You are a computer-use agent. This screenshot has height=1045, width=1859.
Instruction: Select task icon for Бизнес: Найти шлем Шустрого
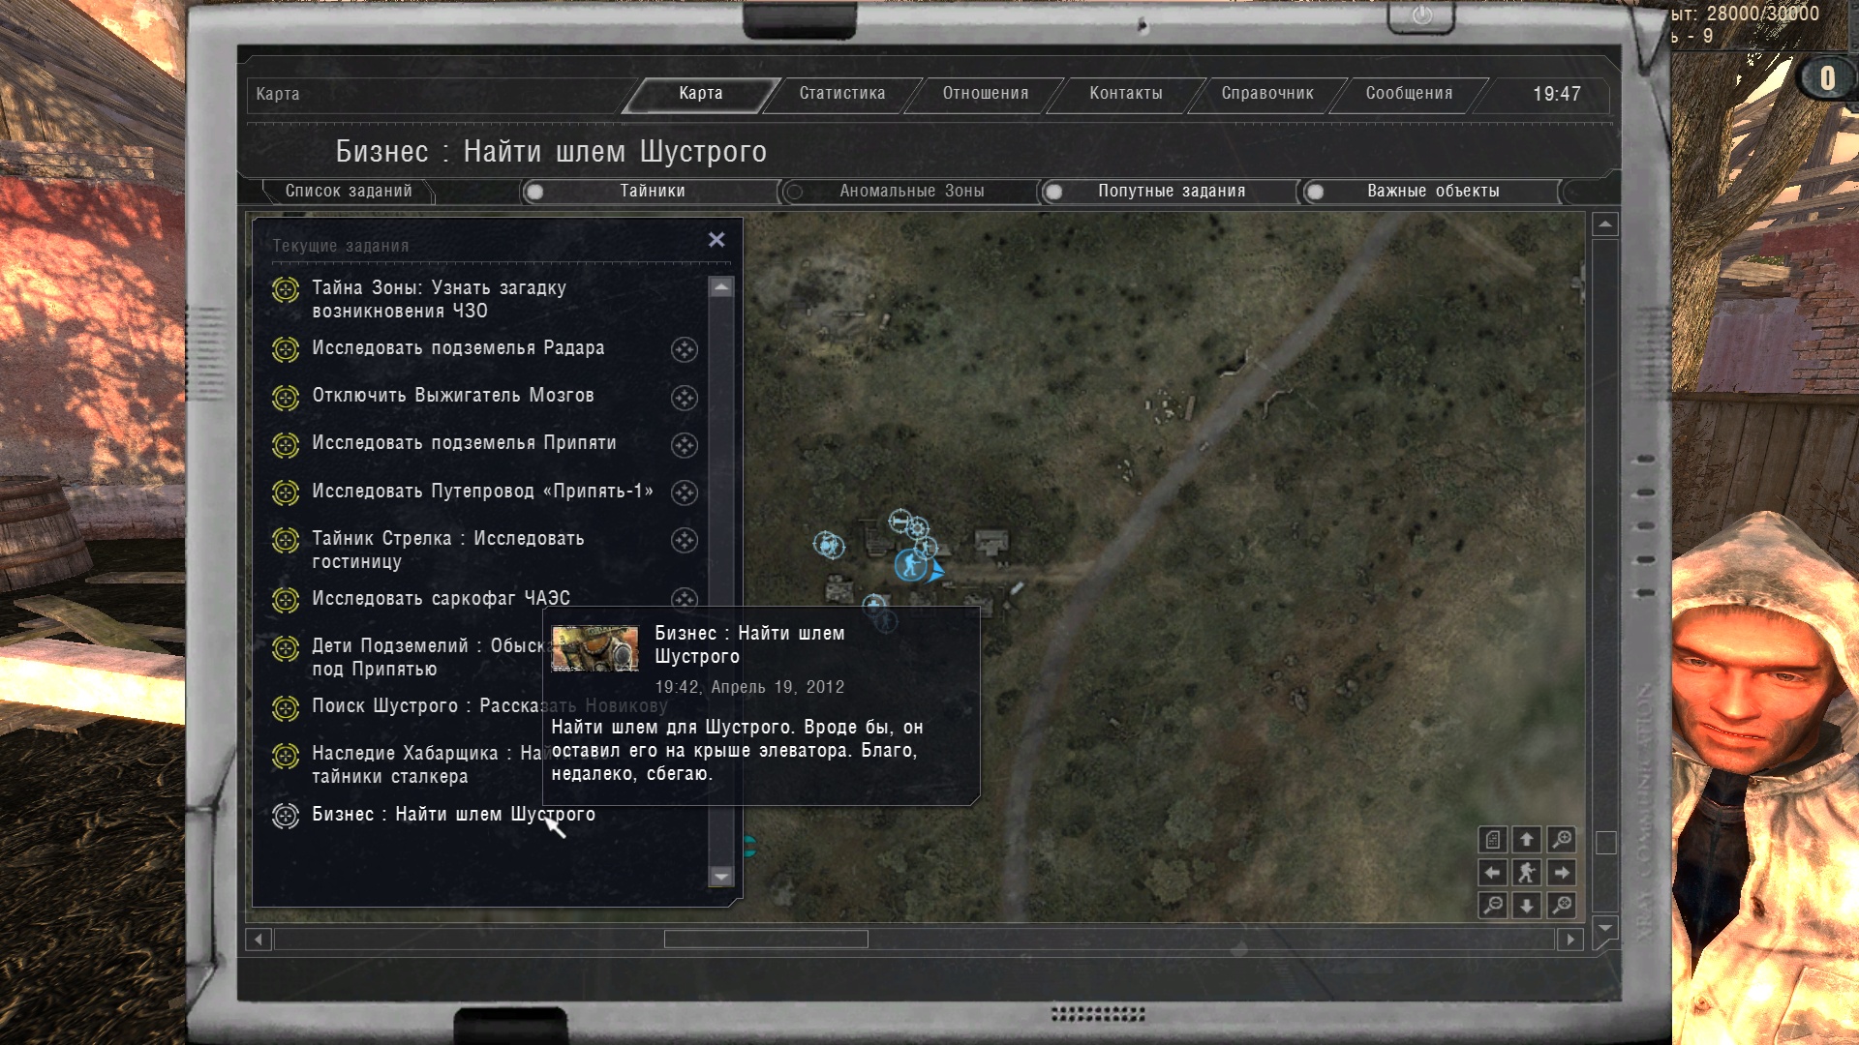pyautogui.click(x=286, y=816)
